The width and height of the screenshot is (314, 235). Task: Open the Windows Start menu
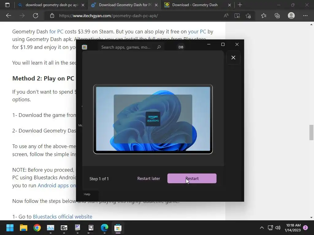pos(10,228)
